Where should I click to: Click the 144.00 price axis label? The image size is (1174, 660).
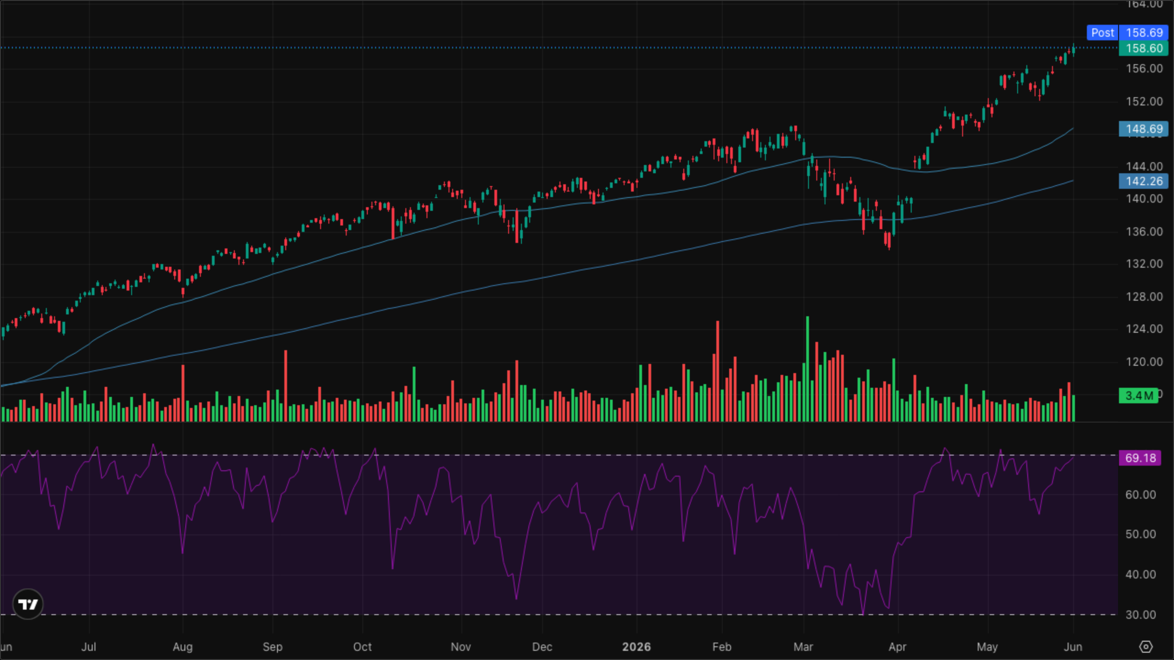coord(1144,166)
